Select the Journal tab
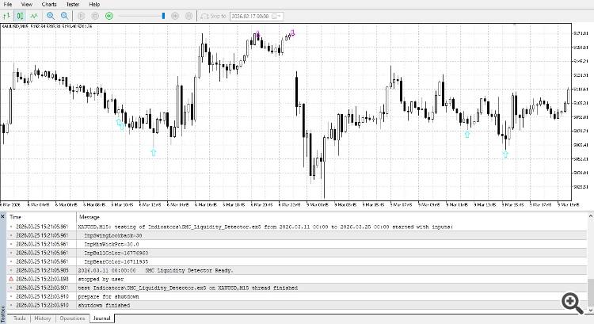 [101, 318]
